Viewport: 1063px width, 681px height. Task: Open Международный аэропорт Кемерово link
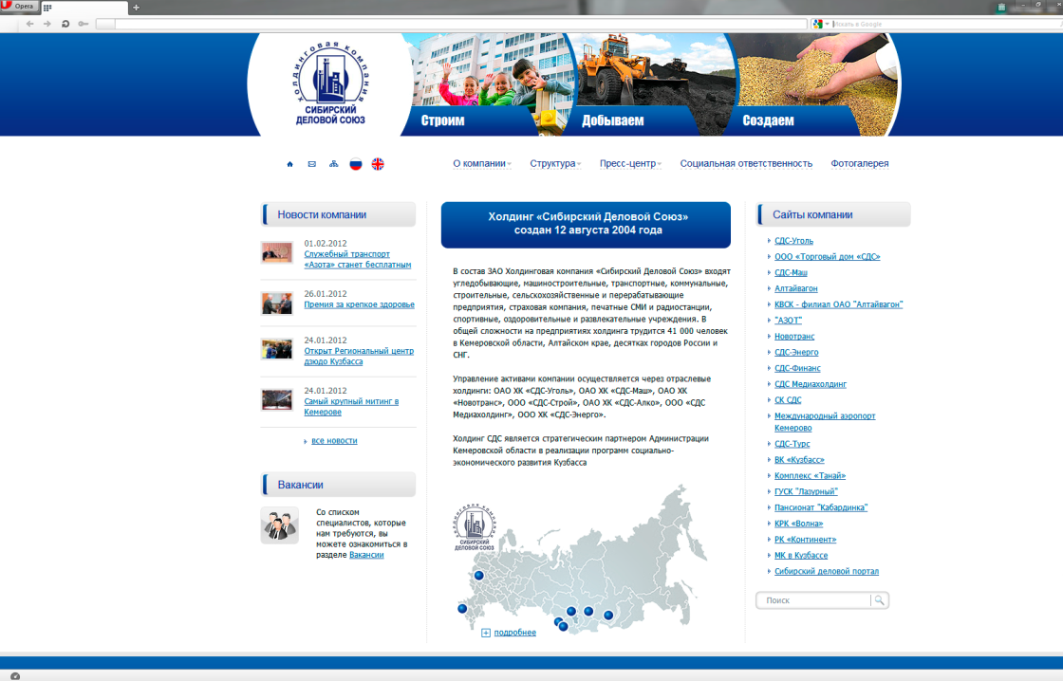pos(825,422)
